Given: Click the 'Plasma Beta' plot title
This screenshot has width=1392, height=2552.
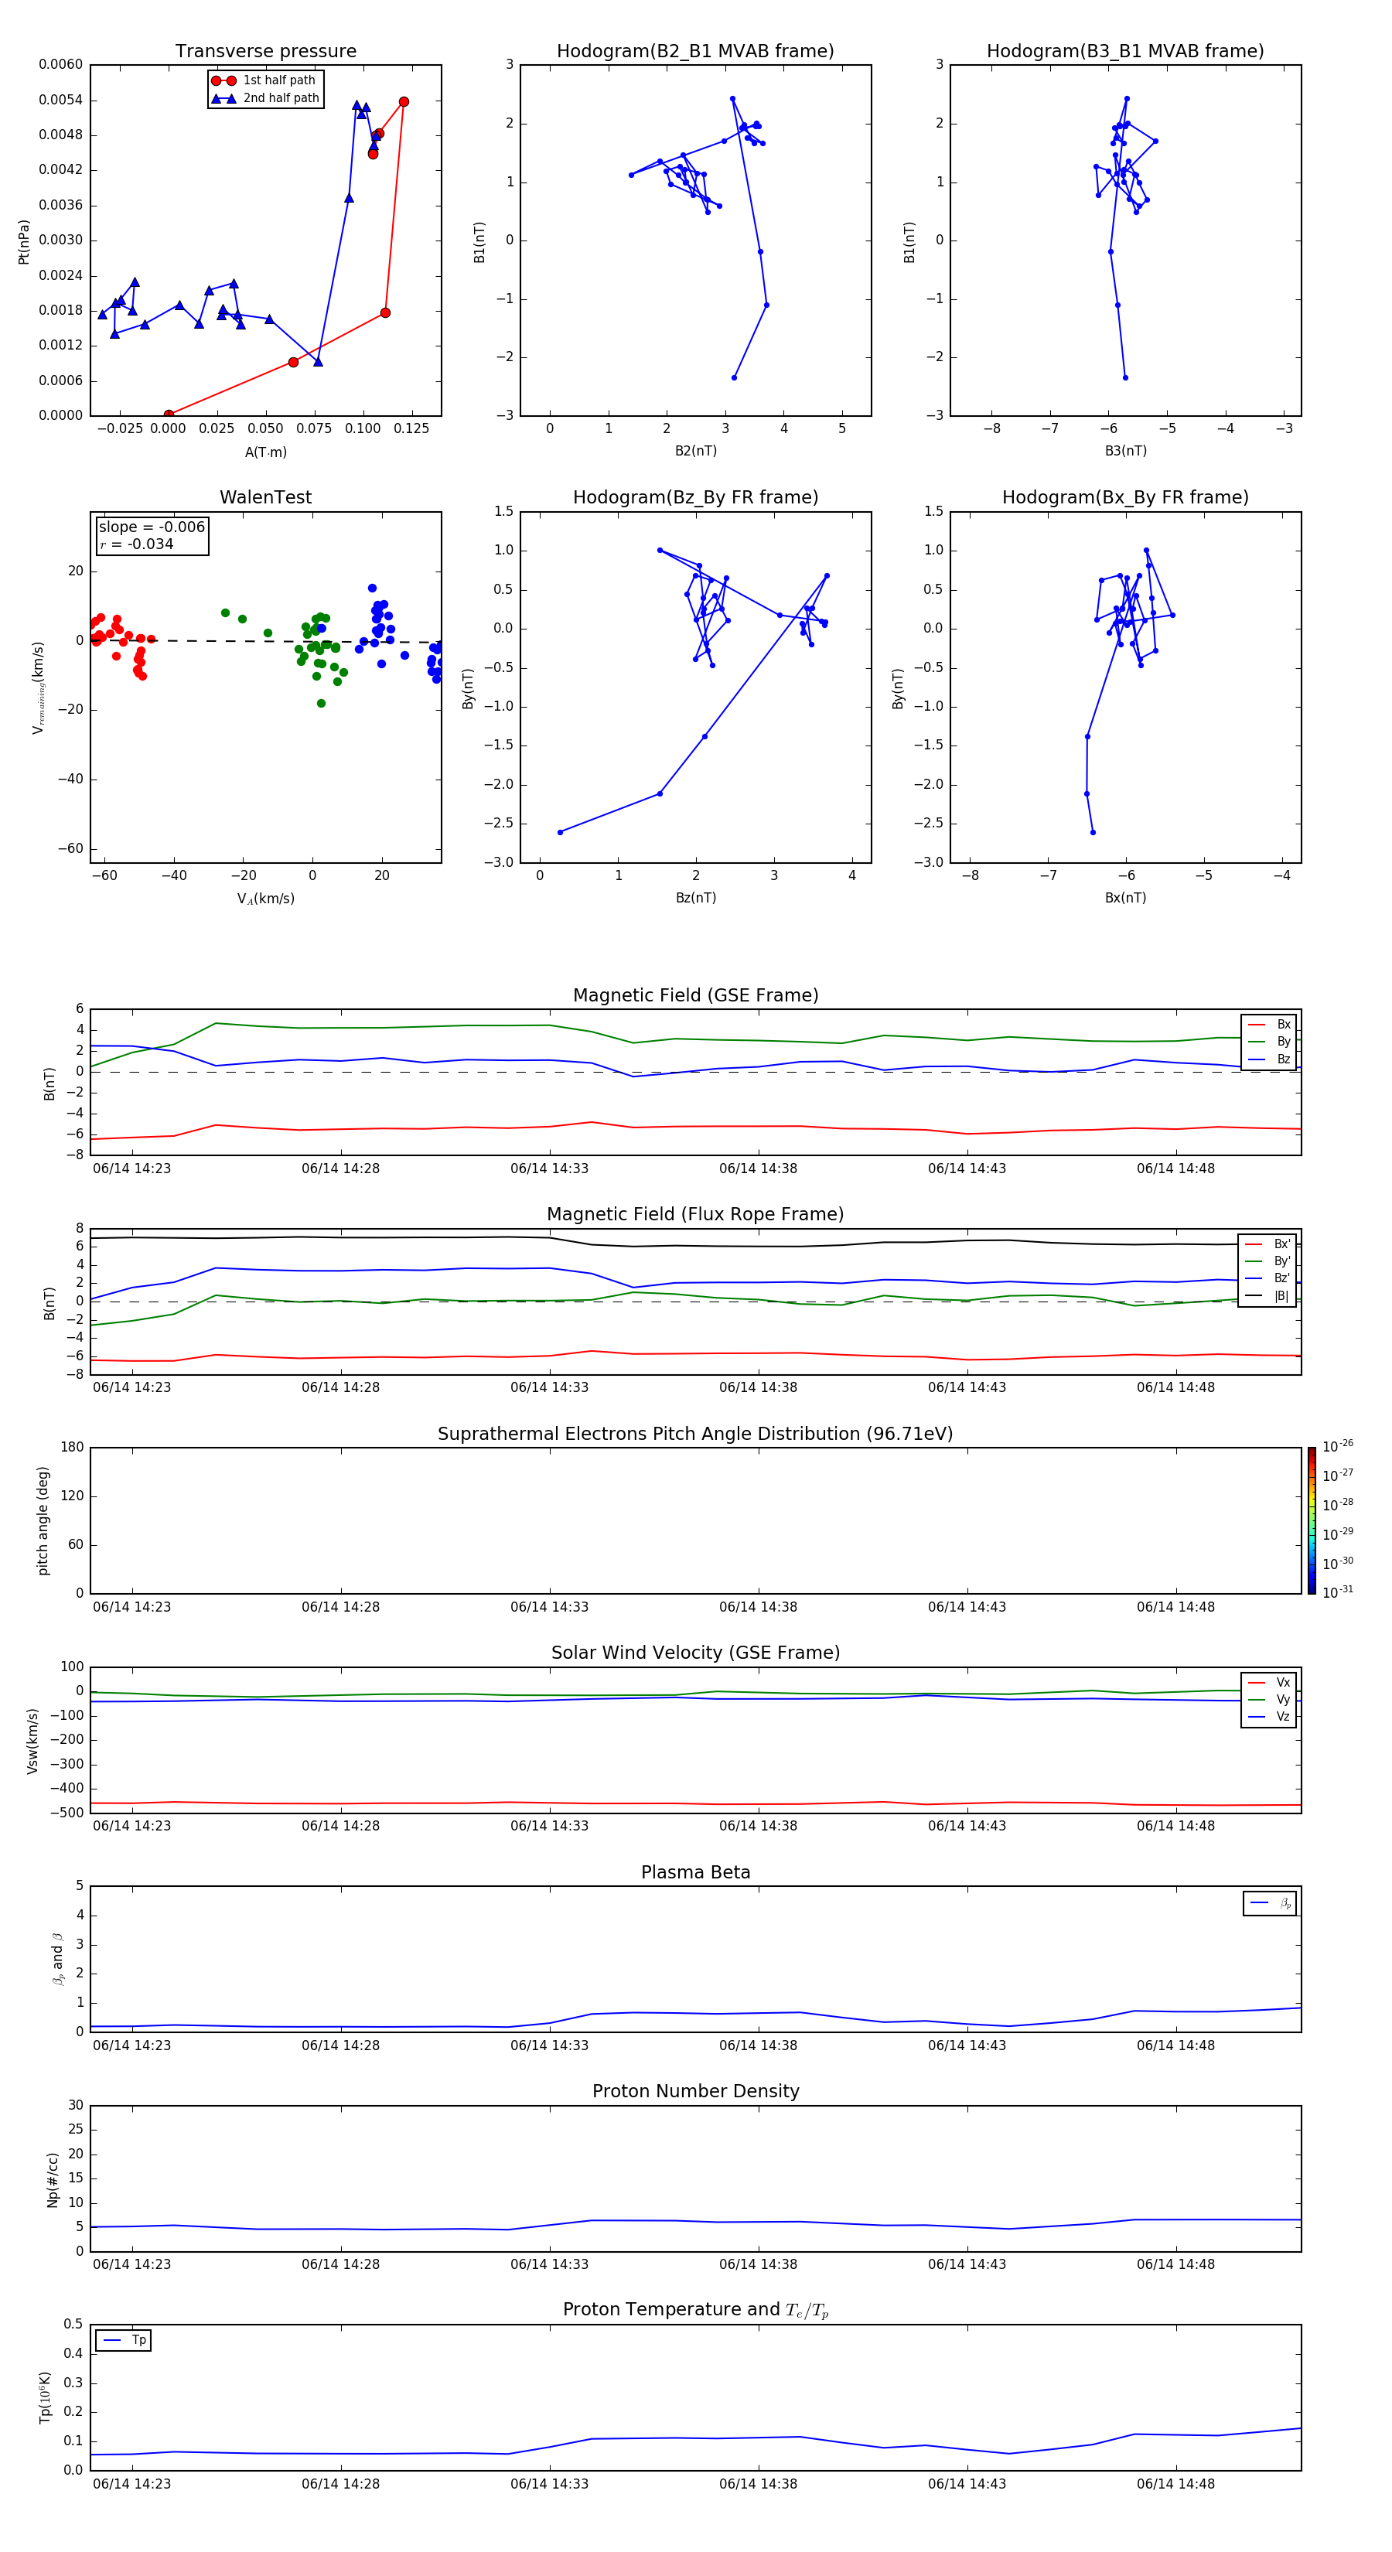Looking at the screenshot, I should point(695,1872).
